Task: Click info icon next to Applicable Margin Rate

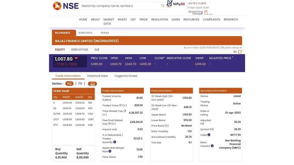Action: (x=110, y=151)
